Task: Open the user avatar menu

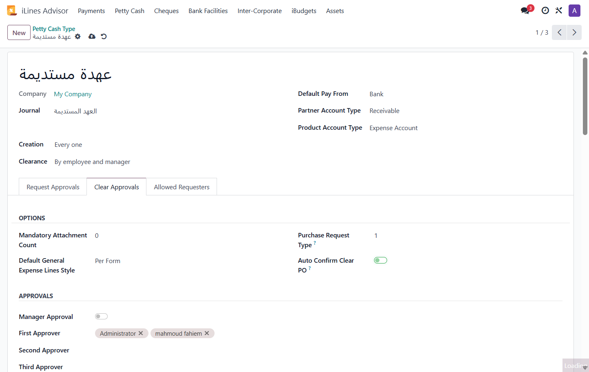Action: (x=574, y=11)
